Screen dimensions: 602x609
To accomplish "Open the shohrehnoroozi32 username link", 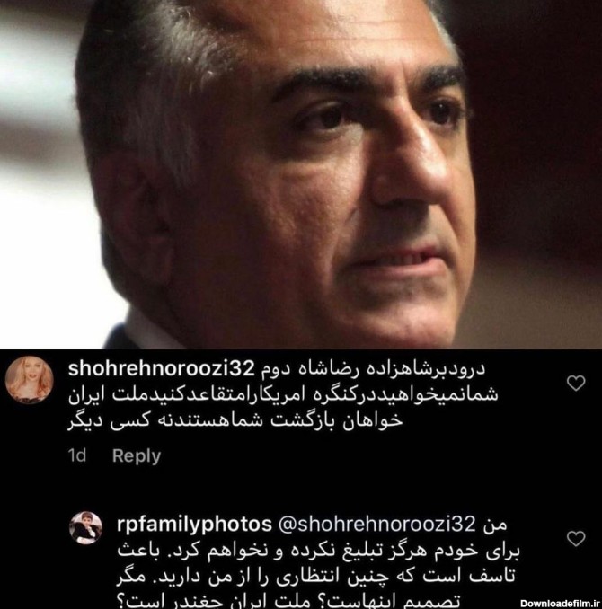I will (x=162, y=368).
